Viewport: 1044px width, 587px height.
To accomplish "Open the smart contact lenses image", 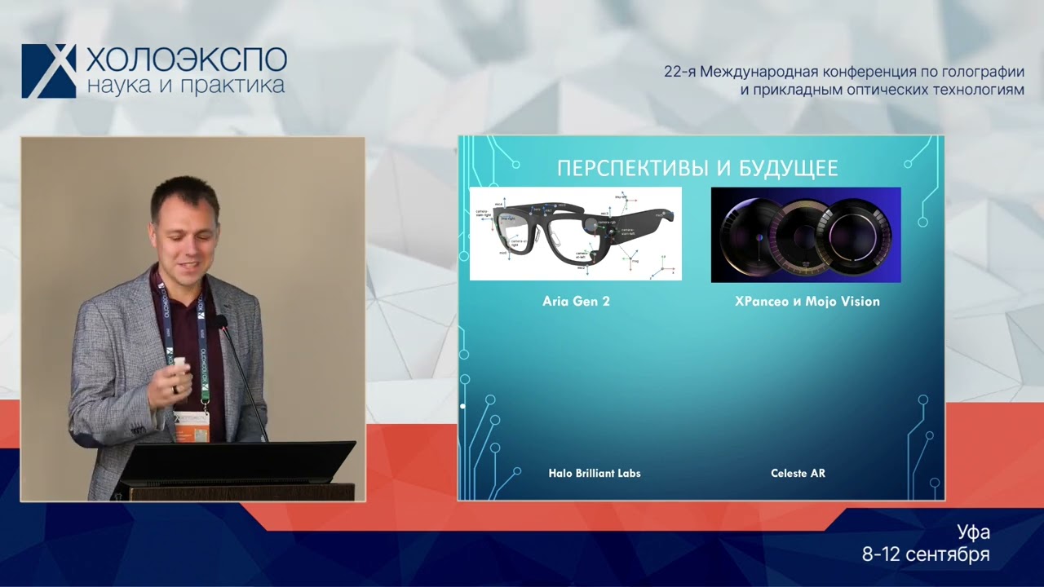I will (x=806, y=235).
